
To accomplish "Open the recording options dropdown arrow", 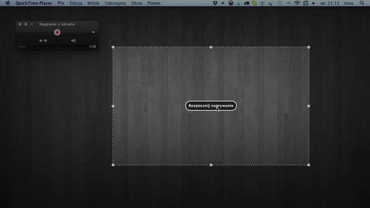I will [94, 32].
